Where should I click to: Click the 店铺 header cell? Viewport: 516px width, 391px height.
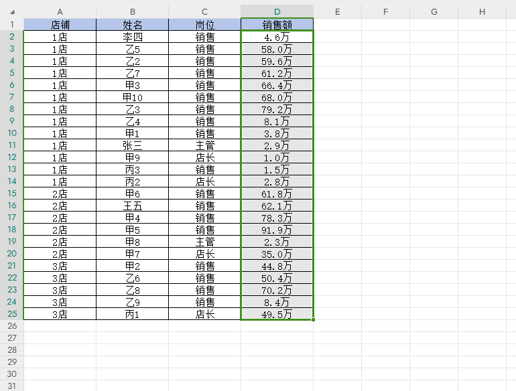coord(60,25)
